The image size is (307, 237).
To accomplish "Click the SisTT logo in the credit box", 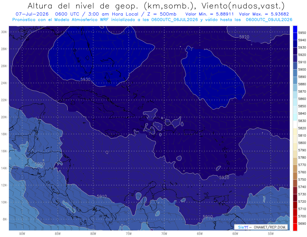I will (243, 227).
